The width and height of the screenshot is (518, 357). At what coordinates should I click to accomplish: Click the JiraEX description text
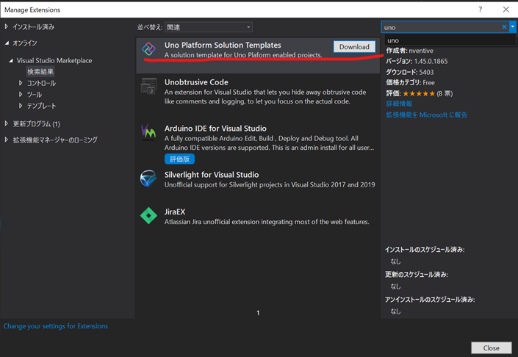point(267,222)
